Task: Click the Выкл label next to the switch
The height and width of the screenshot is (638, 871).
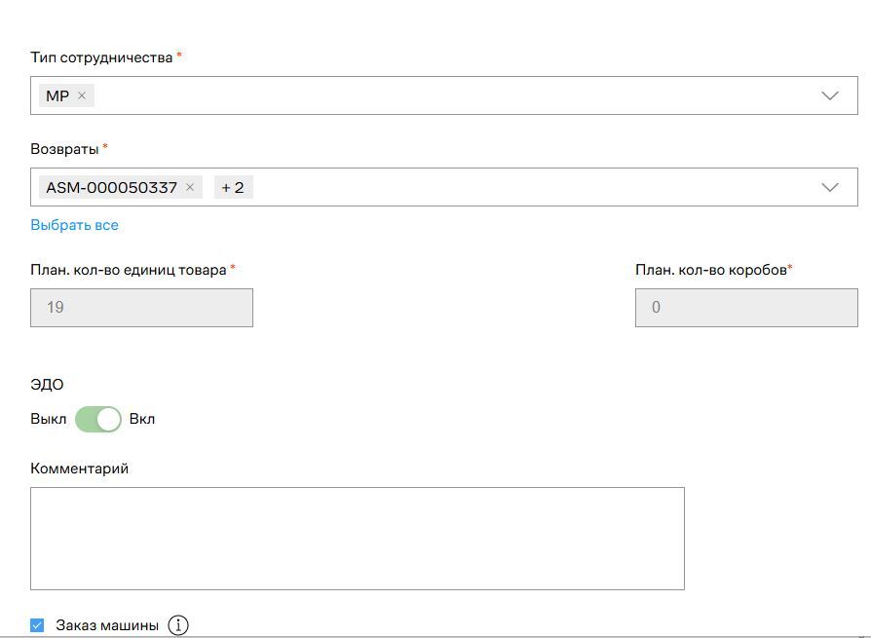Action: coord(48,419)
